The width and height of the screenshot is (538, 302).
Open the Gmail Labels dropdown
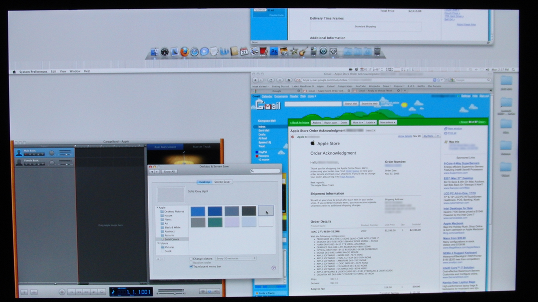[x=370, y=122]
